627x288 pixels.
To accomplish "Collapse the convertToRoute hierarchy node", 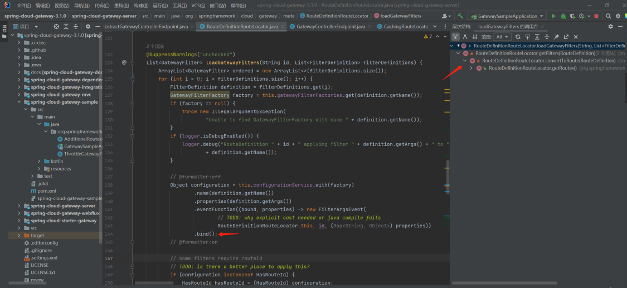I will point(465,61).
